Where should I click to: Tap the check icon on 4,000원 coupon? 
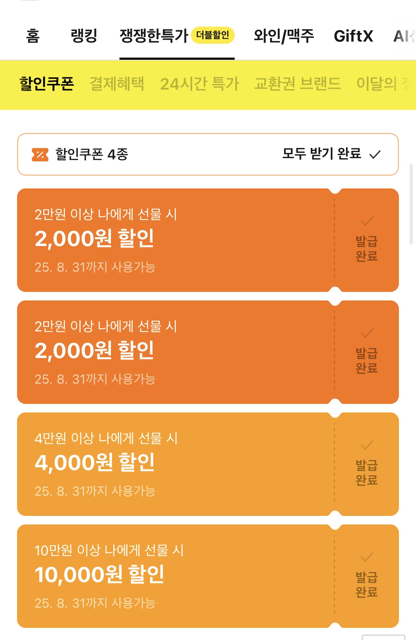367,446
